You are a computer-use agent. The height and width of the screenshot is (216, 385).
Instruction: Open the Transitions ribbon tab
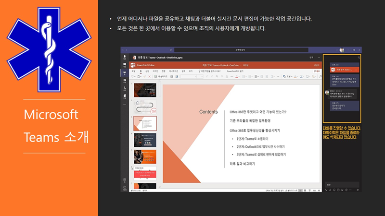click(164, 71)
